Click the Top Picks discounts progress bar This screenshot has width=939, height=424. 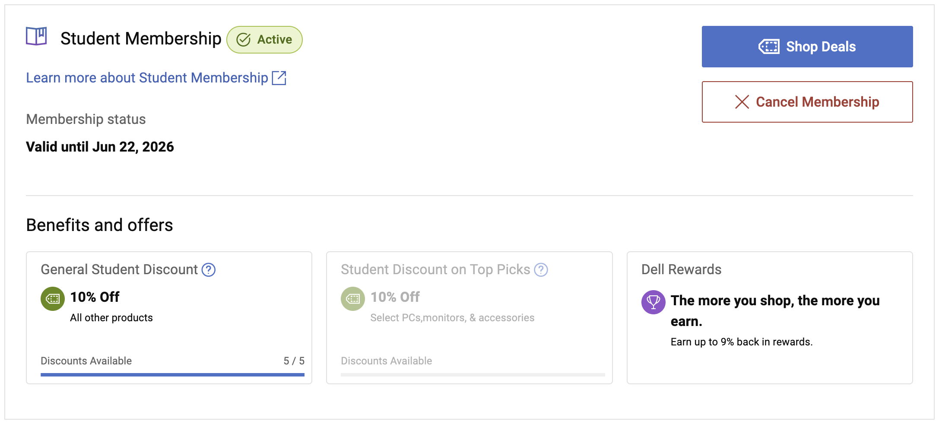pos(473,375)
